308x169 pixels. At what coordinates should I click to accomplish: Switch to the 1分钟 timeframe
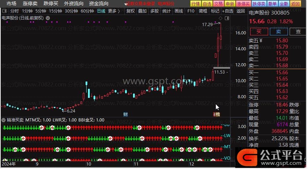27,11
